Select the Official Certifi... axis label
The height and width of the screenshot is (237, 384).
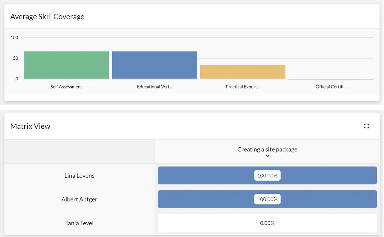[331, 87]
